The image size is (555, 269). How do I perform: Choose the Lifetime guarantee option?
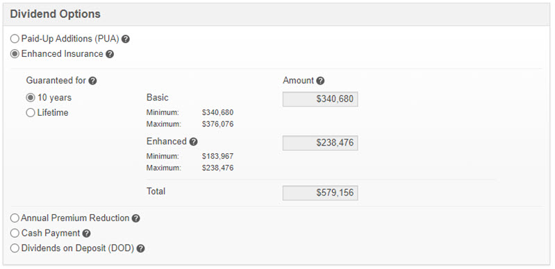(x=31, y=113)
